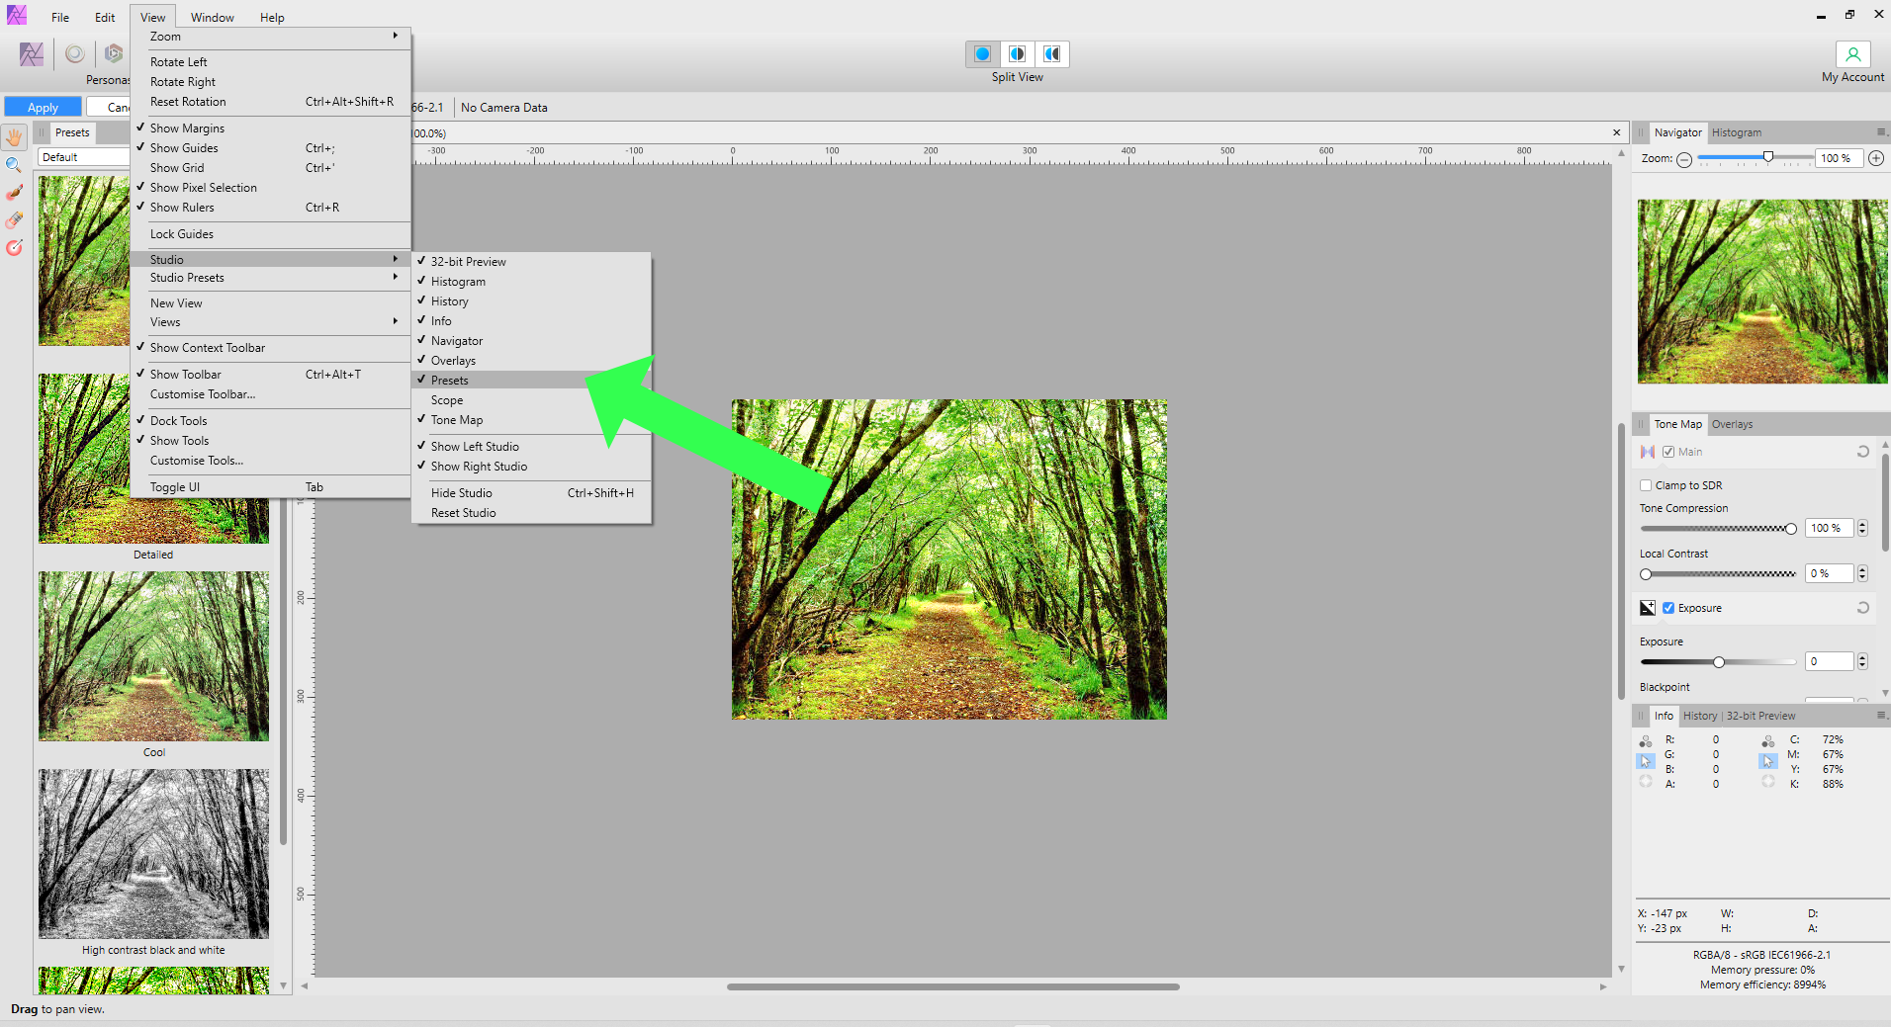This screenshot has height=1027, width=1891.
Task: Click Navigator zoom out minus icon
Action: (x=1684, y=159)
